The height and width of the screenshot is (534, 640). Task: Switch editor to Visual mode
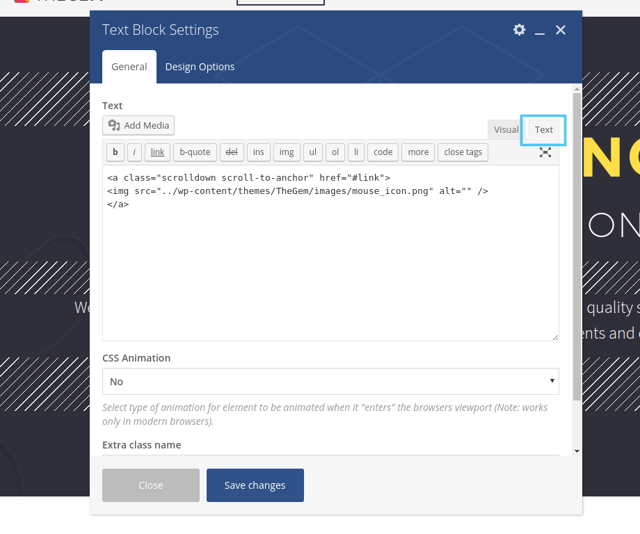506,129
